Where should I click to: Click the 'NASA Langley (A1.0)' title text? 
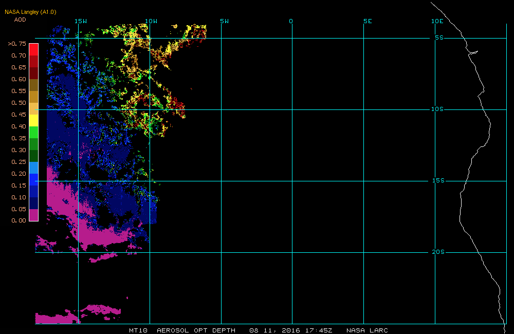[30, 12]
